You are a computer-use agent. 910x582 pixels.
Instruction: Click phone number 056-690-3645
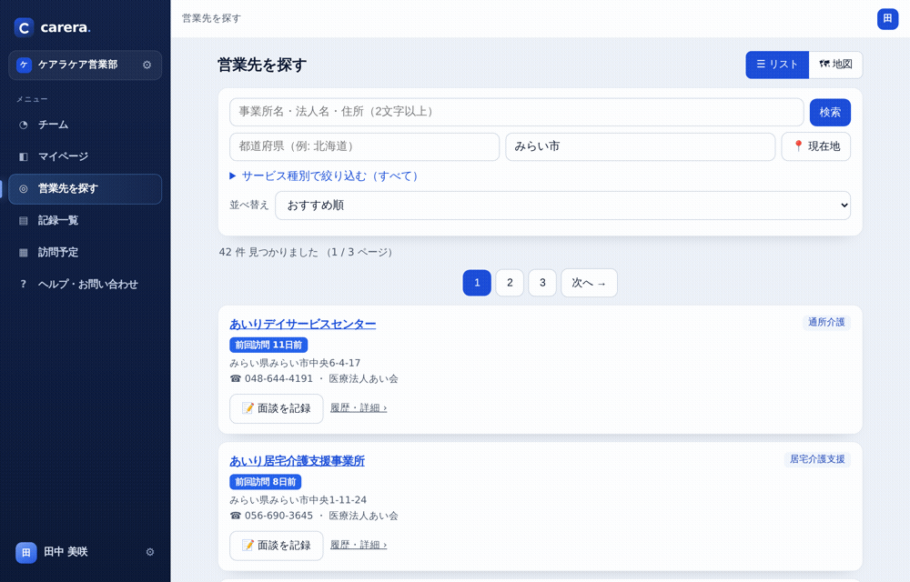[x=278, y=516]
